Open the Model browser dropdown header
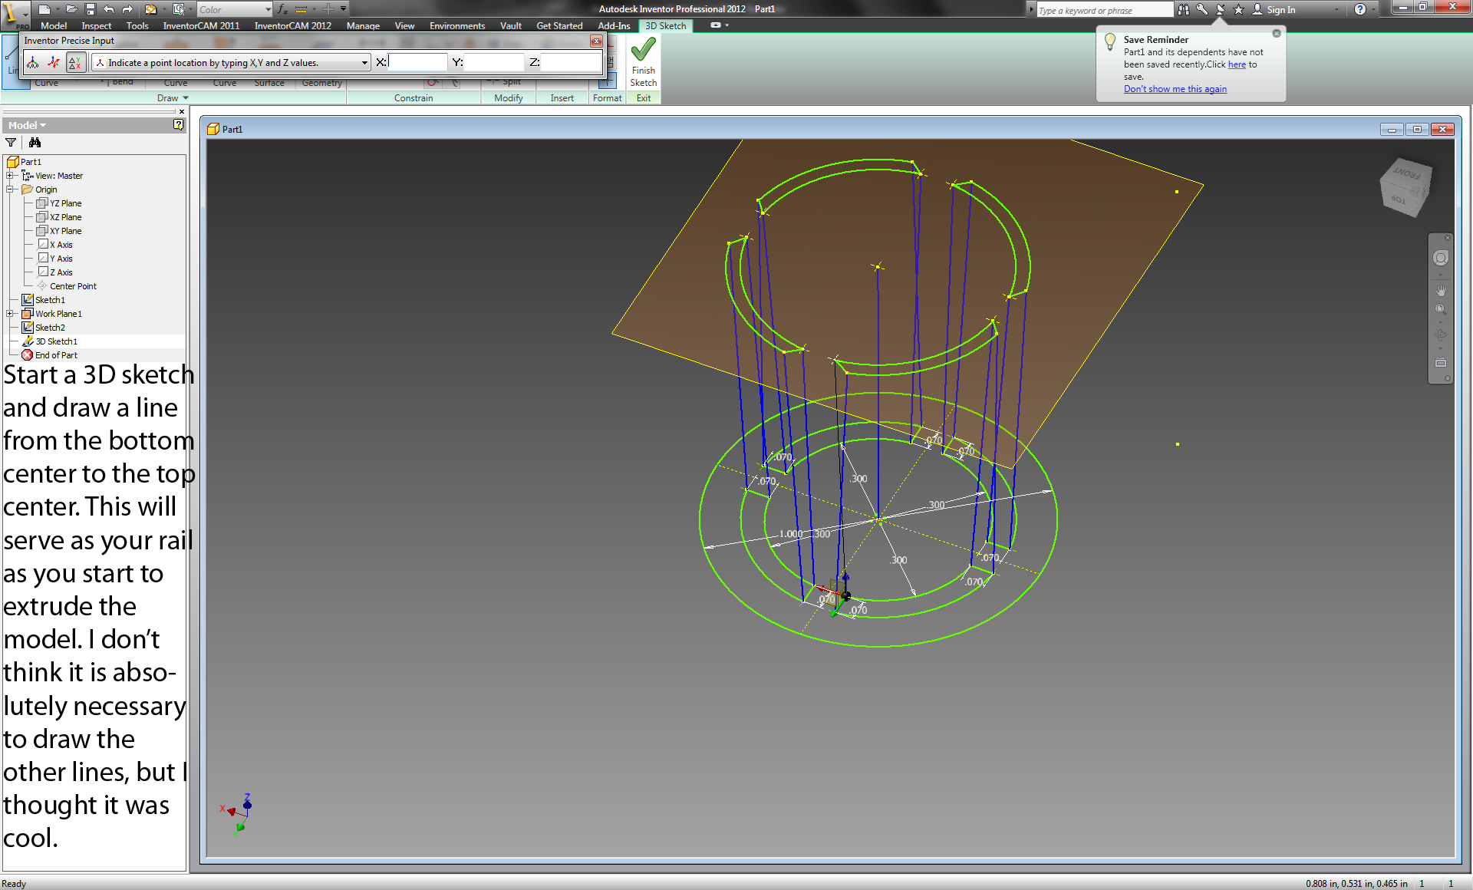This screenshot has width=1473, height=890. pyautogui.click(x=28, y=125)
